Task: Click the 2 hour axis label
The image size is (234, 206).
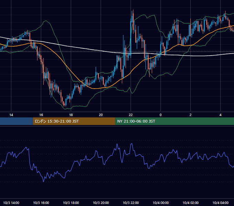Action: point(190,115)
